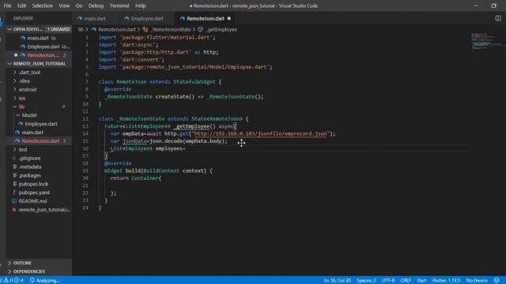Screen dimensions: 506x284
Task: Collapse the Model folder
Action: coord(17,115)
